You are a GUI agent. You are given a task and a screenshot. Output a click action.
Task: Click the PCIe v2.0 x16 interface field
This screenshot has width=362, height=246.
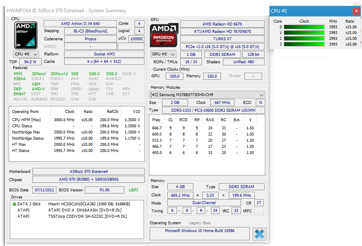pos(222,47)
